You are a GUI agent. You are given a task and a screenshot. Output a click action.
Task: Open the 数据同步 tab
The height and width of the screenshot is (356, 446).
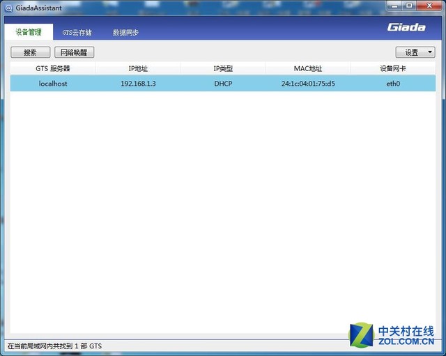click(125, 33)
